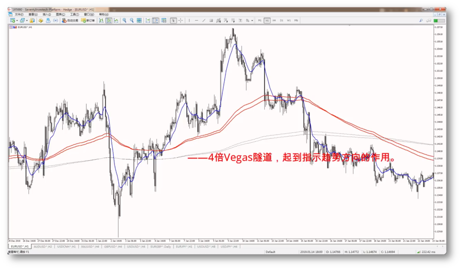The image size is (461, 269).
Task: Click the New Order button
Action: (88, 20)
